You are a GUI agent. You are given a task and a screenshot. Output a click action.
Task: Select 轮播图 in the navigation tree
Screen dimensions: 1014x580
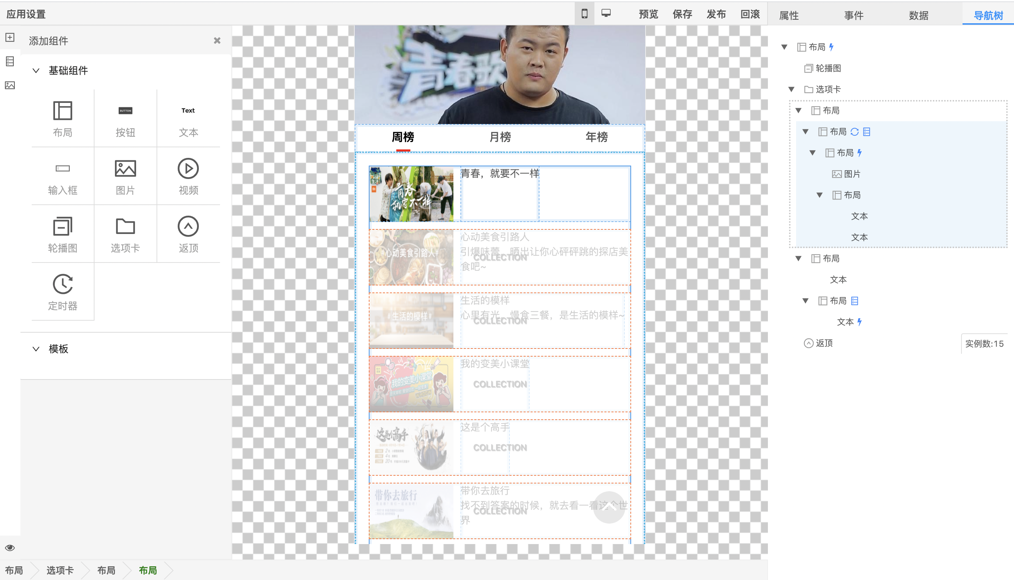tap(828, 68)
